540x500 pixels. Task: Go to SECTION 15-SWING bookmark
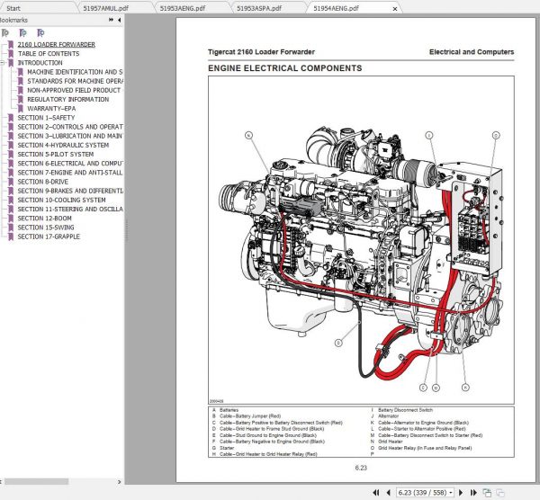(46, 228)
